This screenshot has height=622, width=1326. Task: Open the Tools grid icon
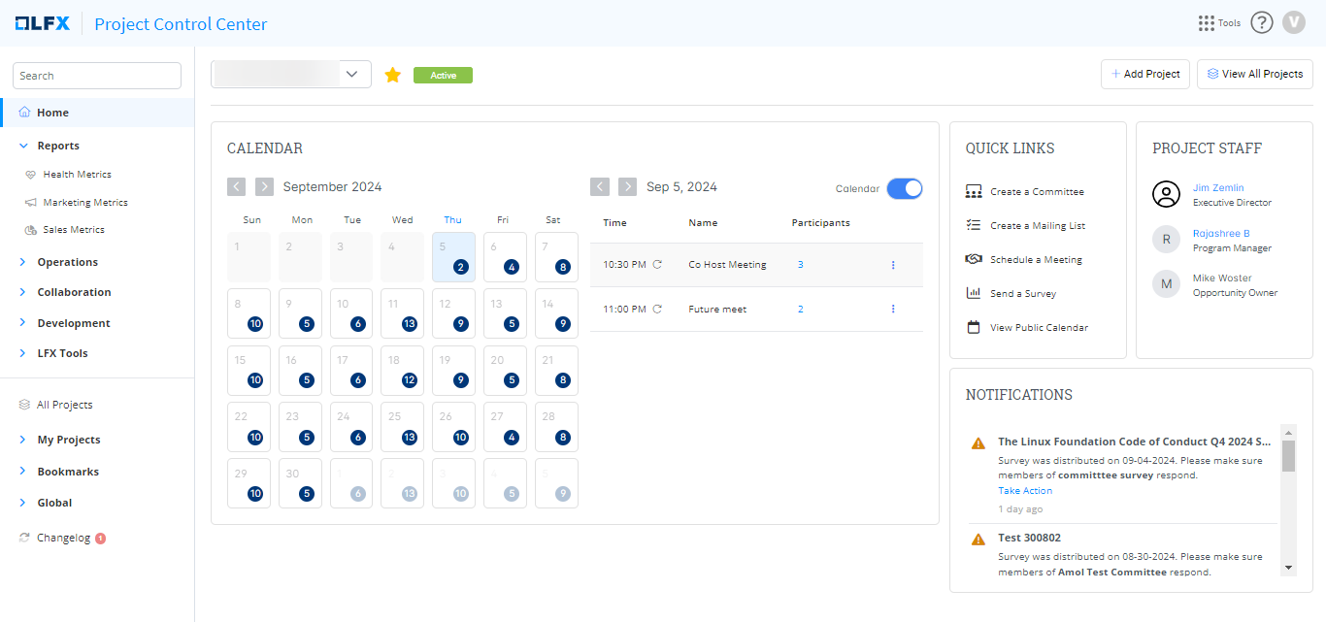pos(1207,23)
